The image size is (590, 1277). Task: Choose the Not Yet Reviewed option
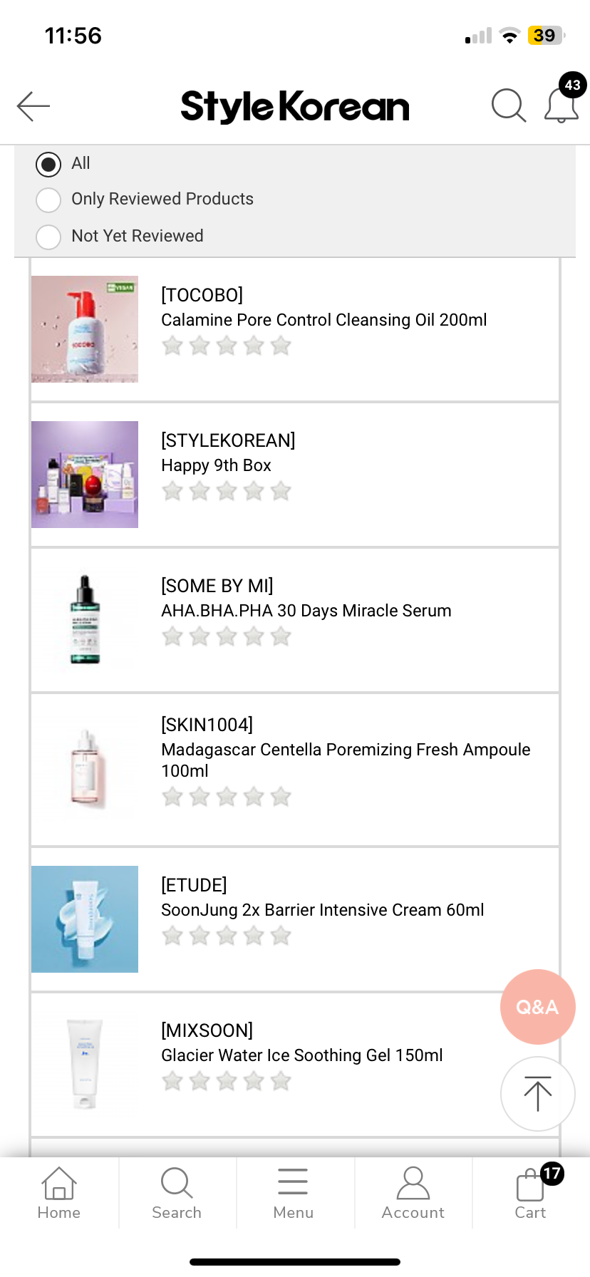[x=48, y=237]
